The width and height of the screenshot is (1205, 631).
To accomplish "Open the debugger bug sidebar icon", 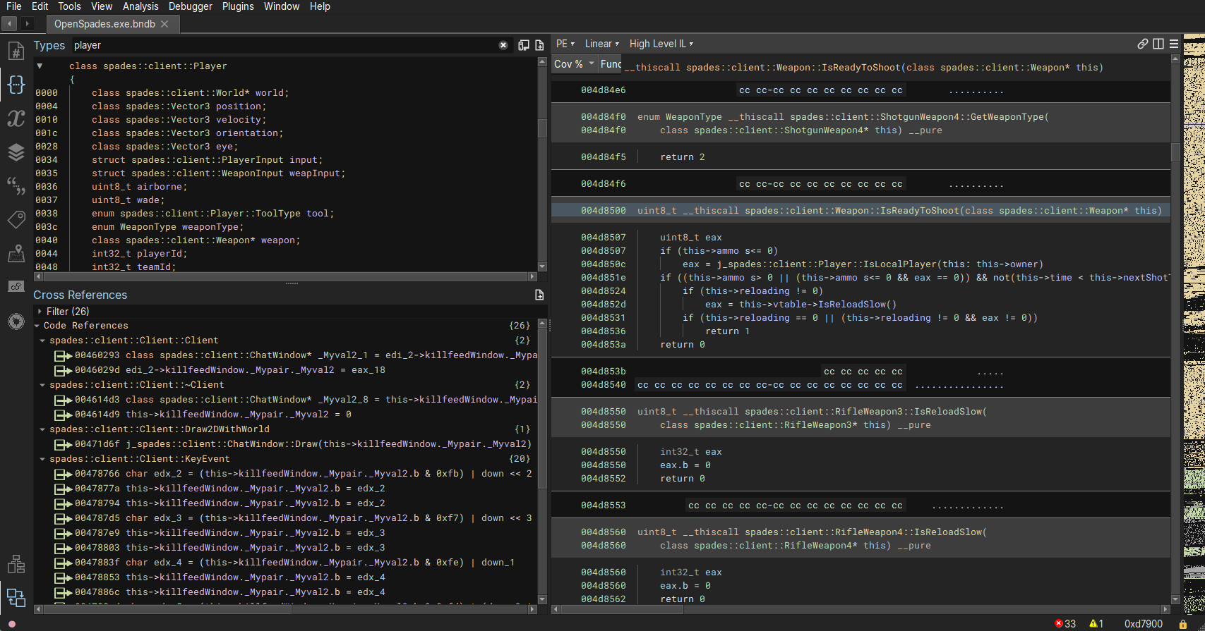I will [16, 321].
